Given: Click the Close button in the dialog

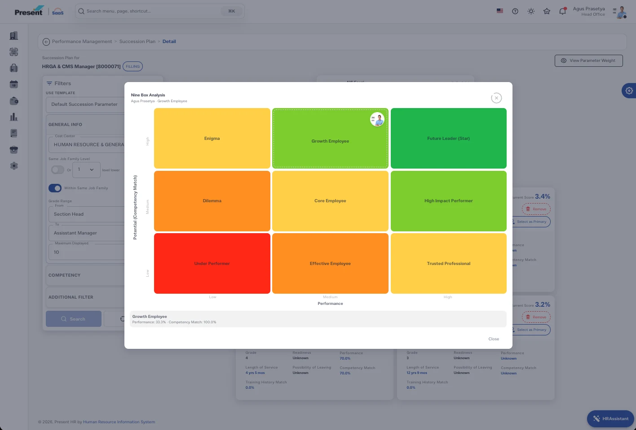Looking at the screenshot, I should [x=494, y=339].
